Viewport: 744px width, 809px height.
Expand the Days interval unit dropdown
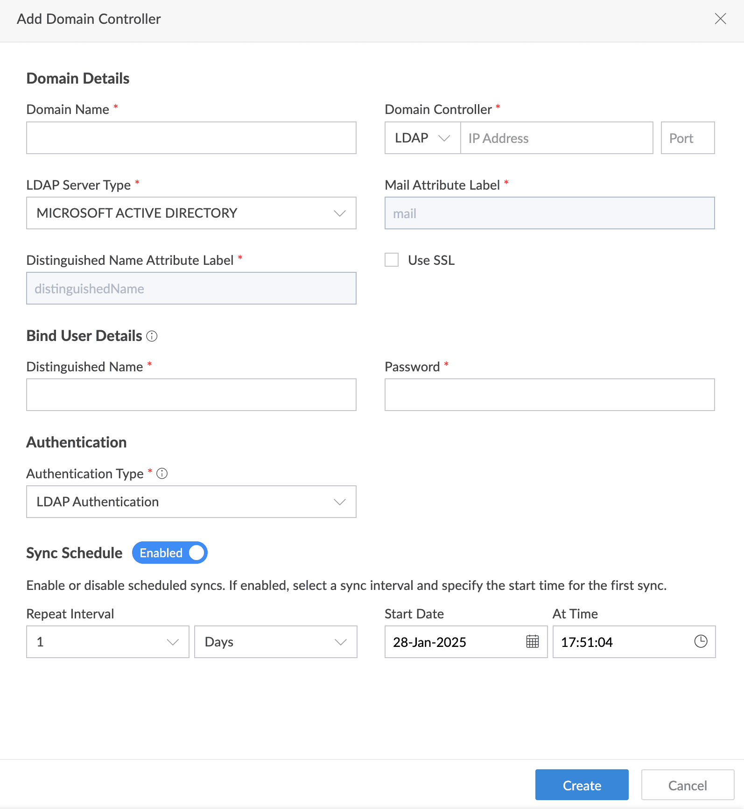(x=275, y=642)
